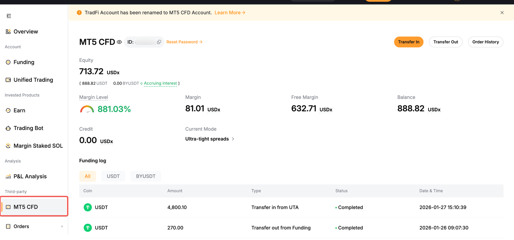Click the Transfer out from Funding type cell
This screenshot has width=514, height=240.
click(x=281, y=228)
